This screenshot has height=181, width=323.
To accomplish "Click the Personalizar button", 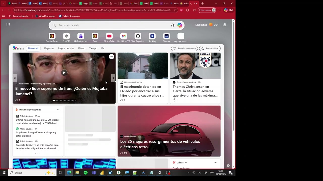I will point(210,49).
